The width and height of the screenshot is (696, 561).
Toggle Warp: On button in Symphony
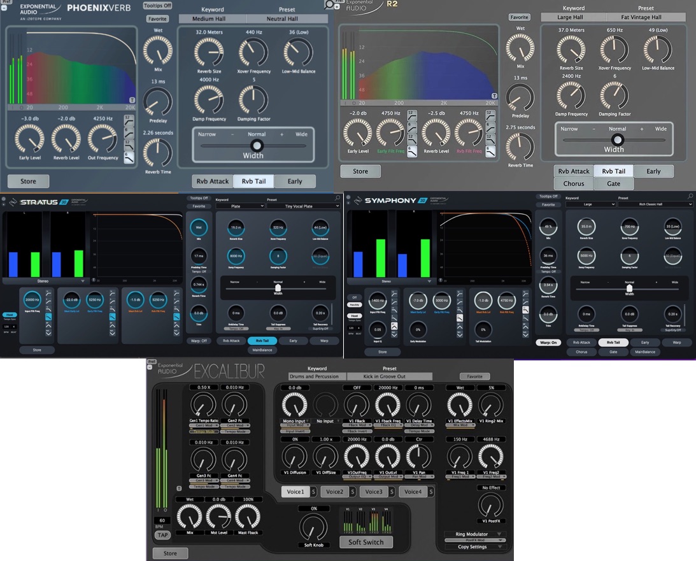click(549, 343)
